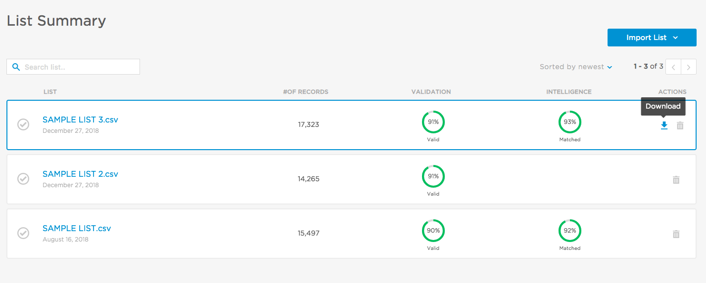Select the 17,323 records value
Viewport: 706px width, 283px height.
[x=309, y=124]
